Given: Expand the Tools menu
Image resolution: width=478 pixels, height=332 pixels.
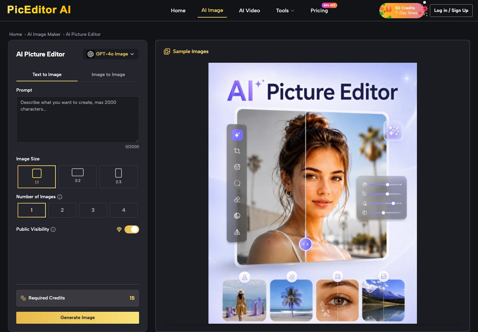Looking at the screenshot, I should (x=285, y=11).
